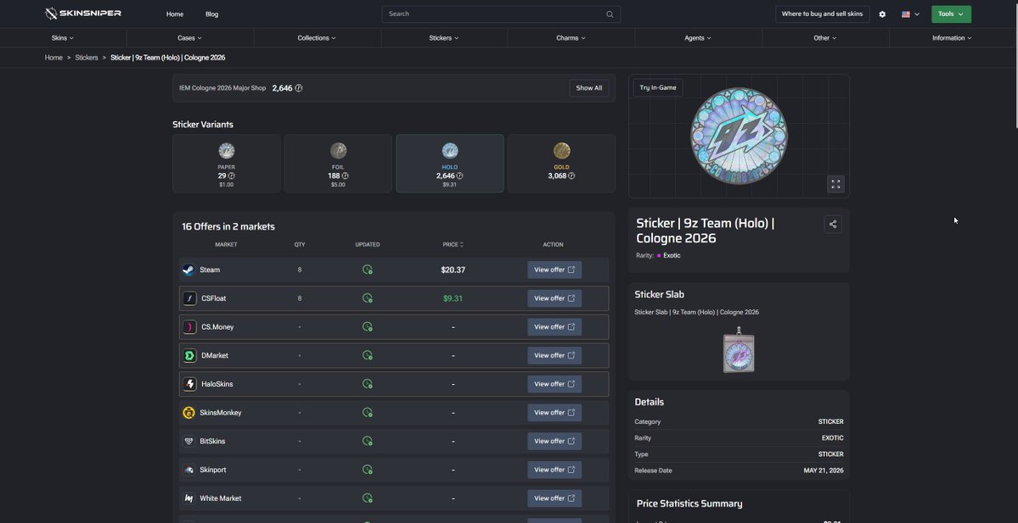Click the info icon next to 2,646 in Major Shop bar
Image resolution: width=1018 pixels, height=523 pixels.
[299, 88]
